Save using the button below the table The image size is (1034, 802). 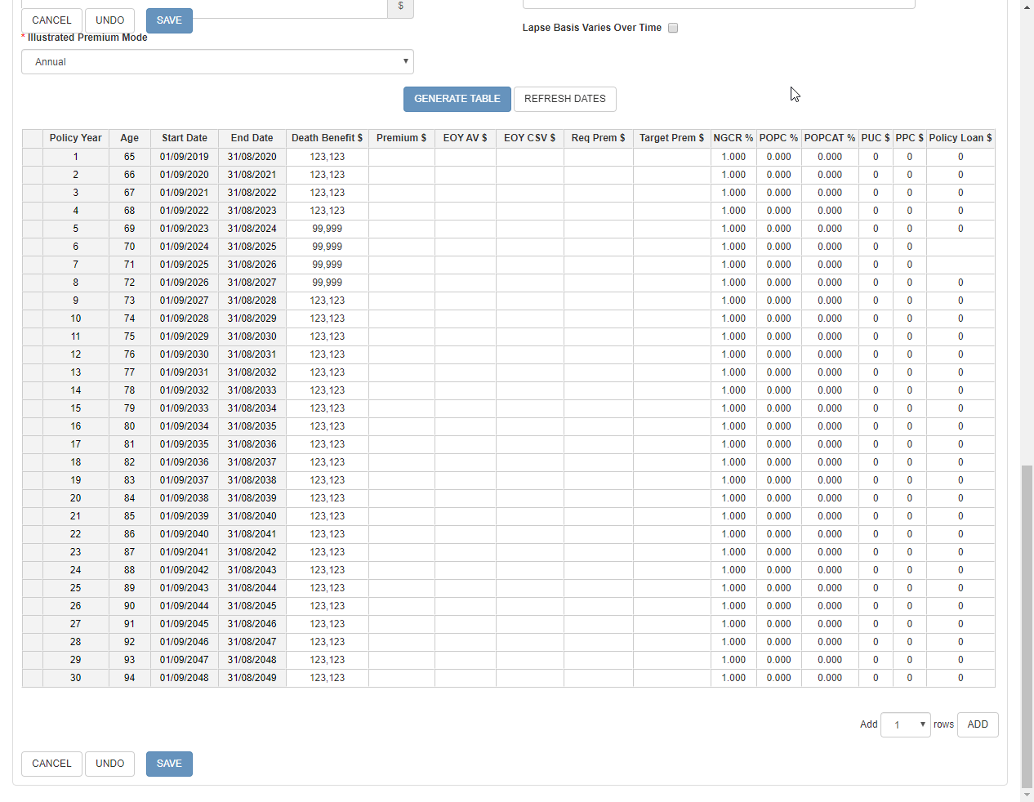(169, 764)
